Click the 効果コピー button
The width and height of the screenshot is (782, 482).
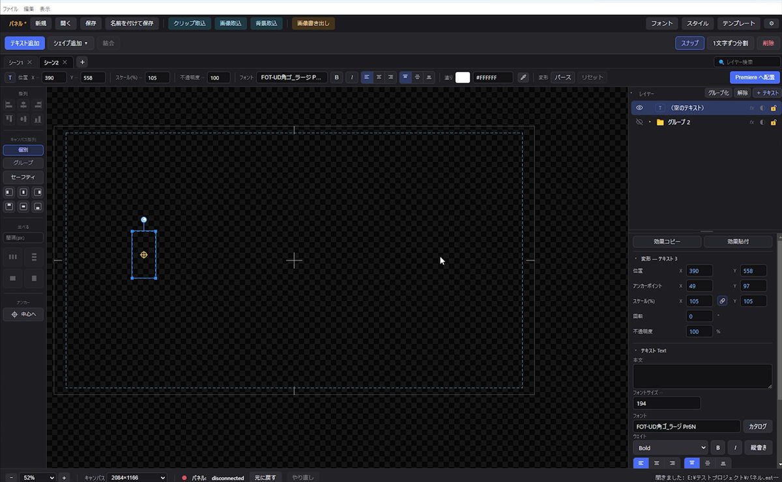pyautogui.click(x=667, y=241)
